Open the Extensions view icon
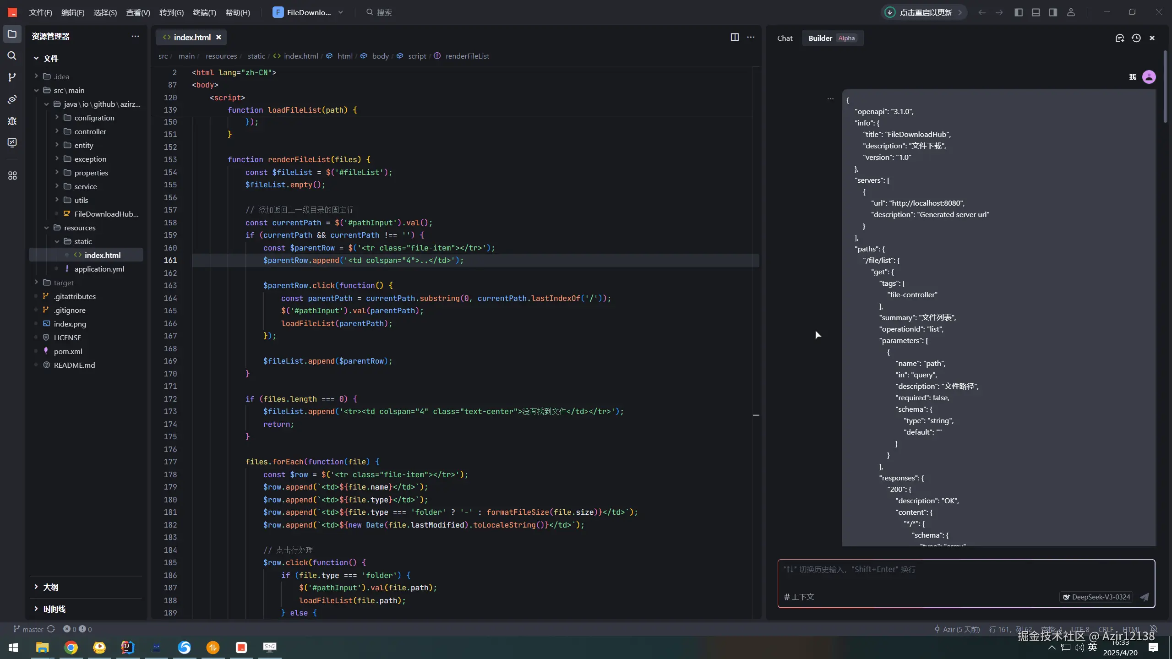Viewport: 1172px width, 659px height. (x=12, y=176)
